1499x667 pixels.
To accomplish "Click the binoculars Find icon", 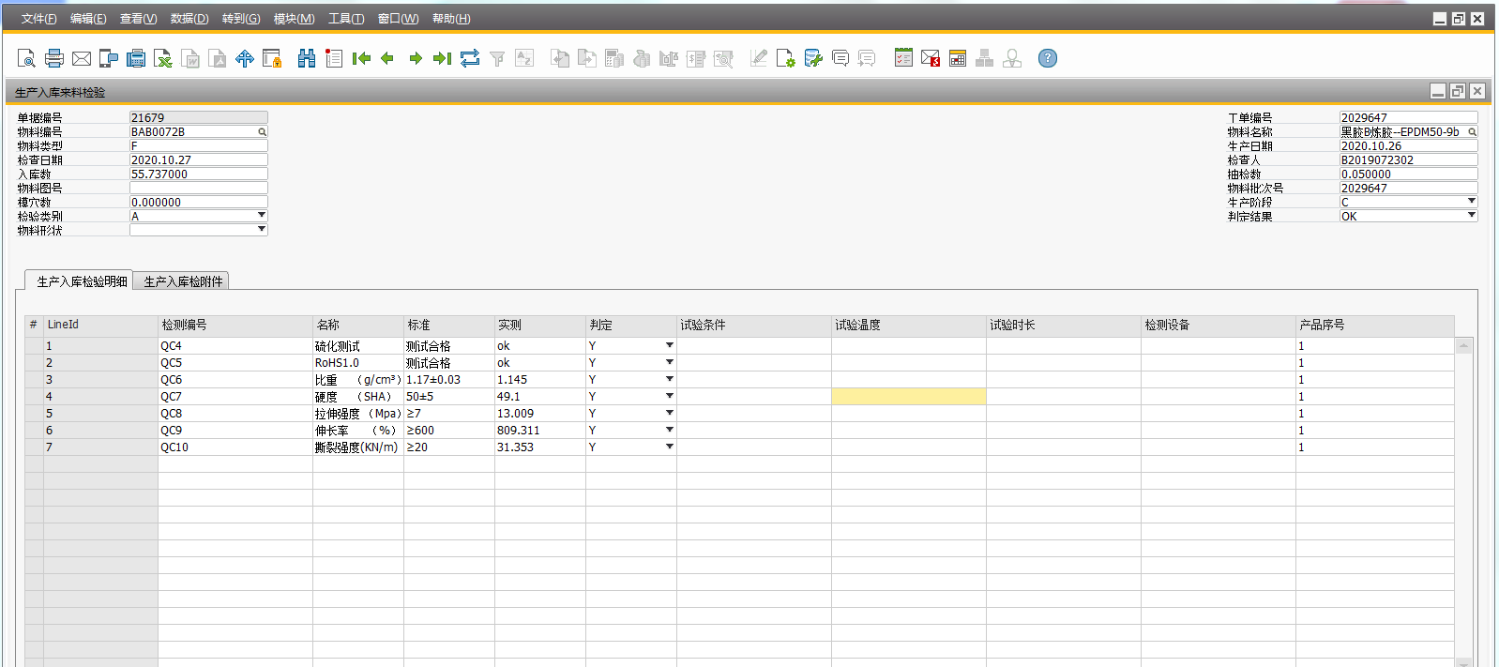I will point(307,58).
